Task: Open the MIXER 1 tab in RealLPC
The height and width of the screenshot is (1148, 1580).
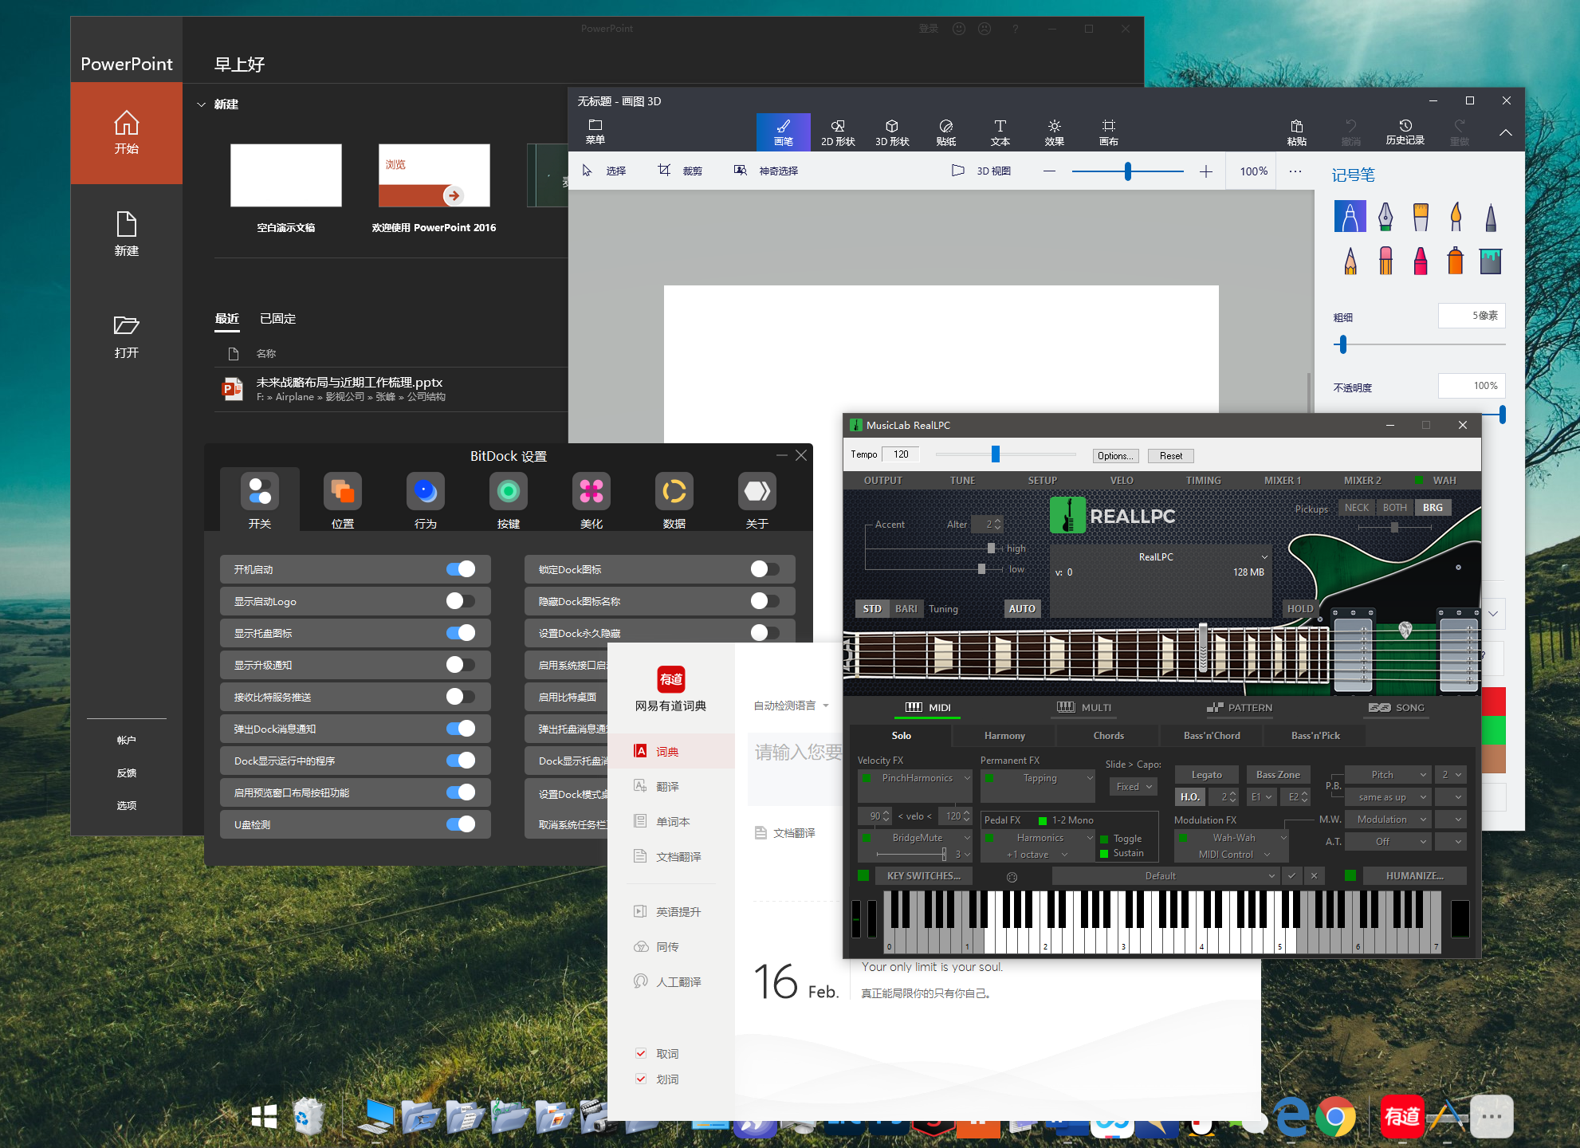Action: point(1282,481)
